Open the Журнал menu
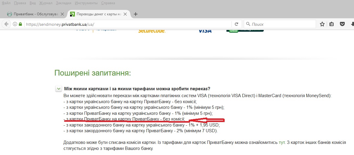 46,3
